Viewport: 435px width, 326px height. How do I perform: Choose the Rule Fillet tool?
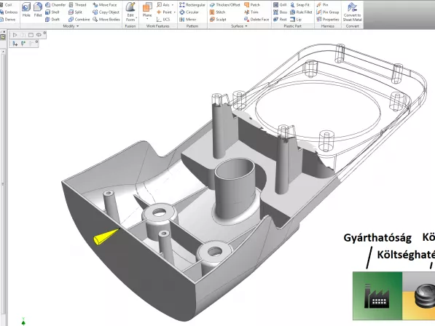[301, 12]
